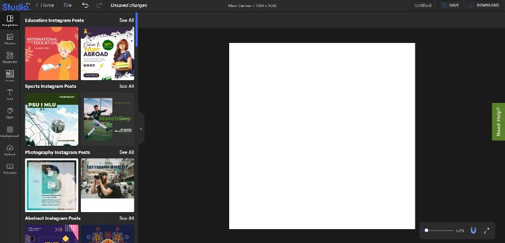Open the Elements sidebar panel
Screen dimensions: 505x243
pyautogui.click(x=10, y=57)
